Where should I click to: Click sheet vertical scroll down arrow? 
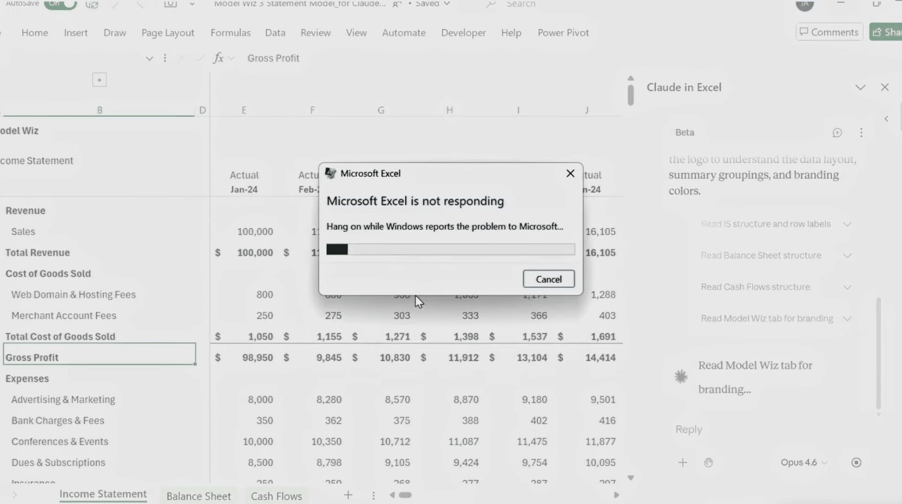tap(630, 478)
